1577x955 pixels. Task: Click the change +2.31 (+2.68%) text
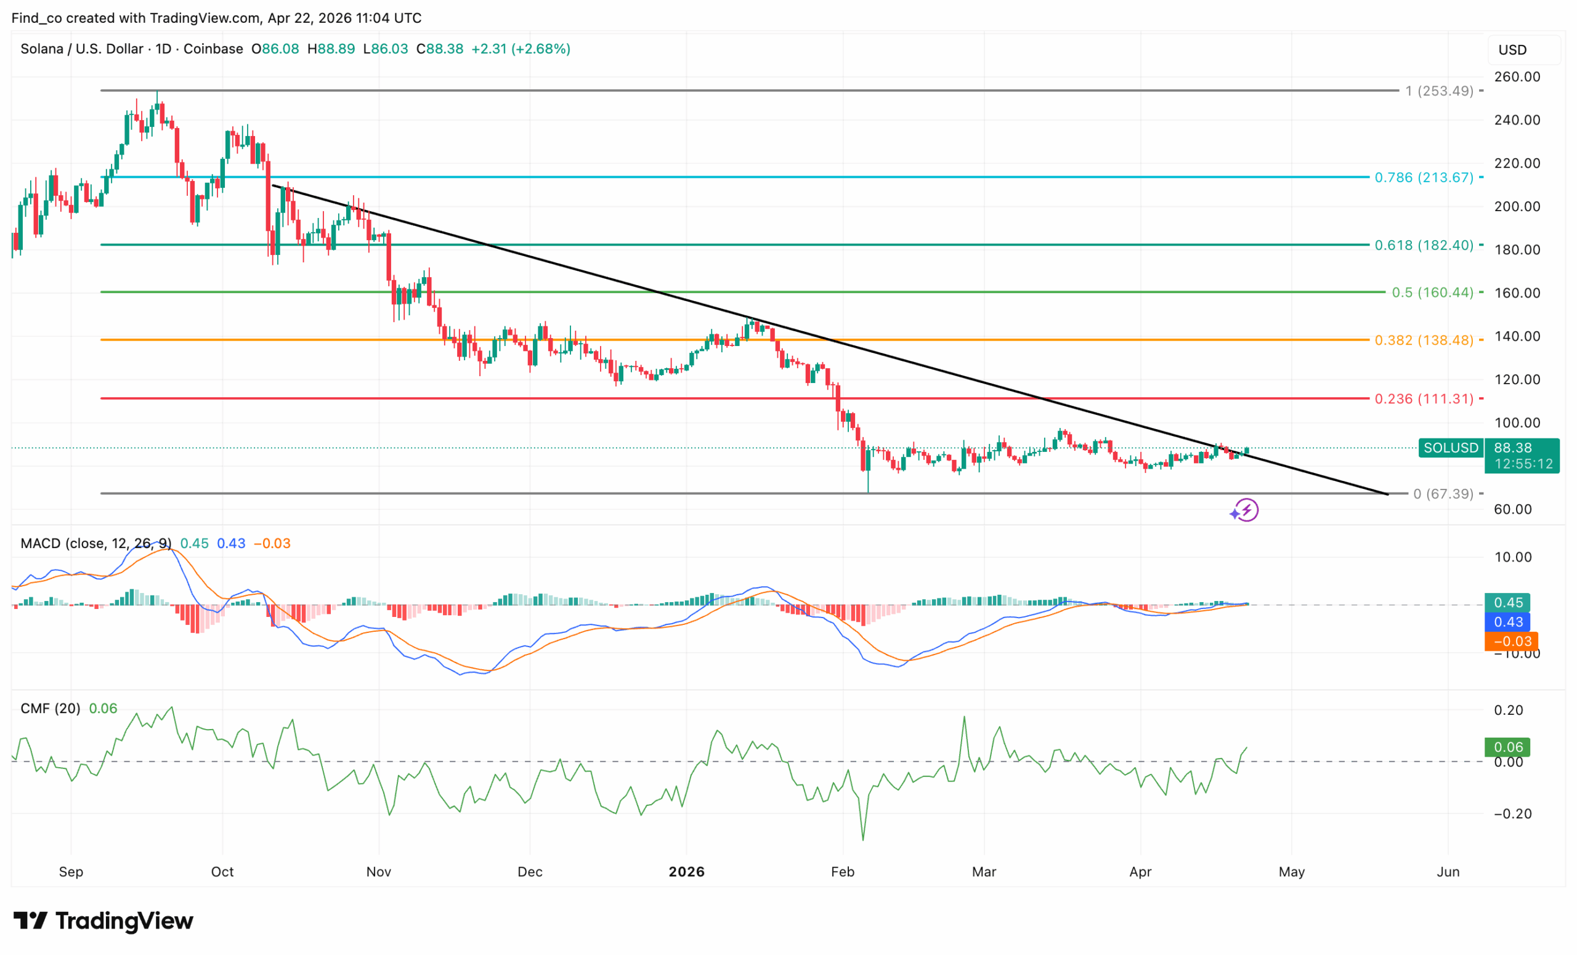coord(521,49)
